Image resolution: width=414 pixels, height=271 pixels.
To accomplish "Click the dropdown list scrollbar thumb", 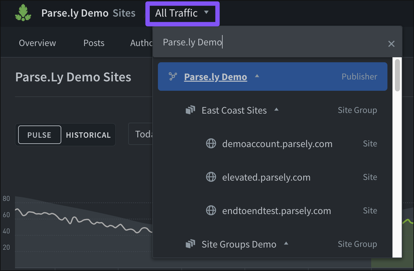I will click(397, 75).
